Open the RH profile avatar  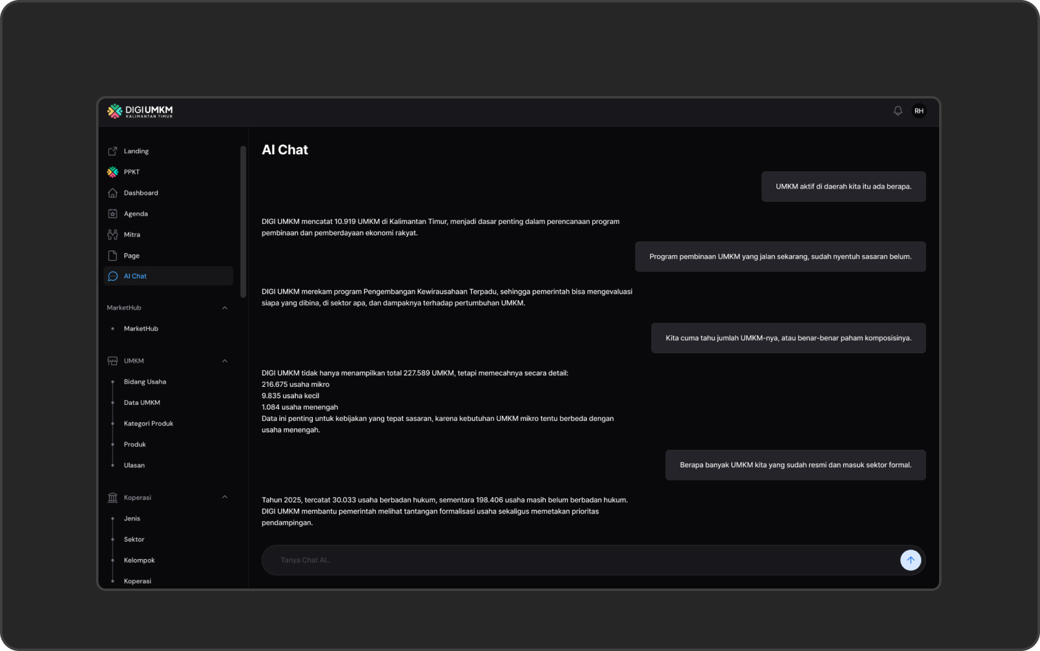(x=919, y=111)
